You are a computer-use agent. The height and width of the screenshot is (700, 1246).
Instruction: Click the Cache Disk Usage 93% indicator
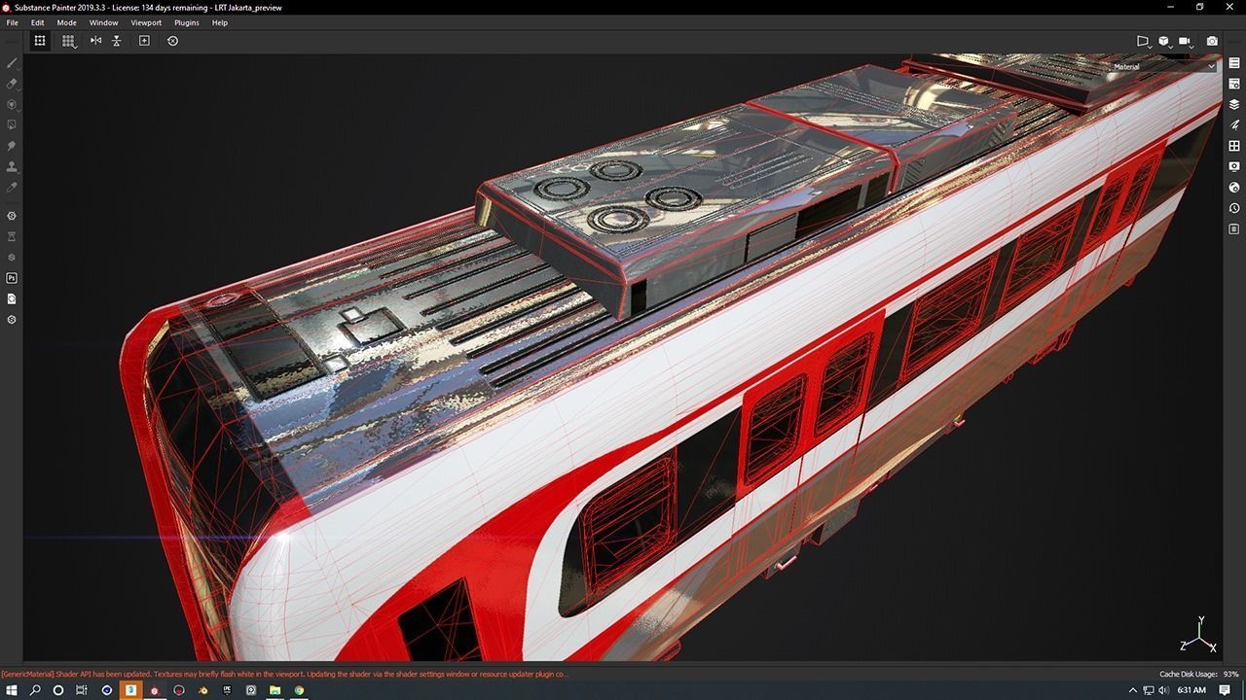click(1199, 674)
